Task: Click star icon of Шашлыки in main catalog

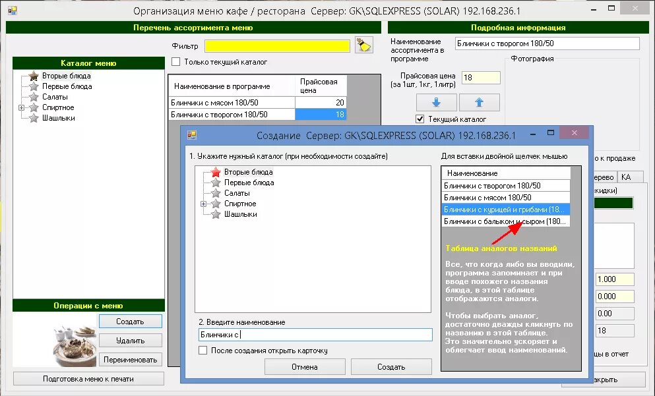Action: pyautogui.click(x=34, y=118)
